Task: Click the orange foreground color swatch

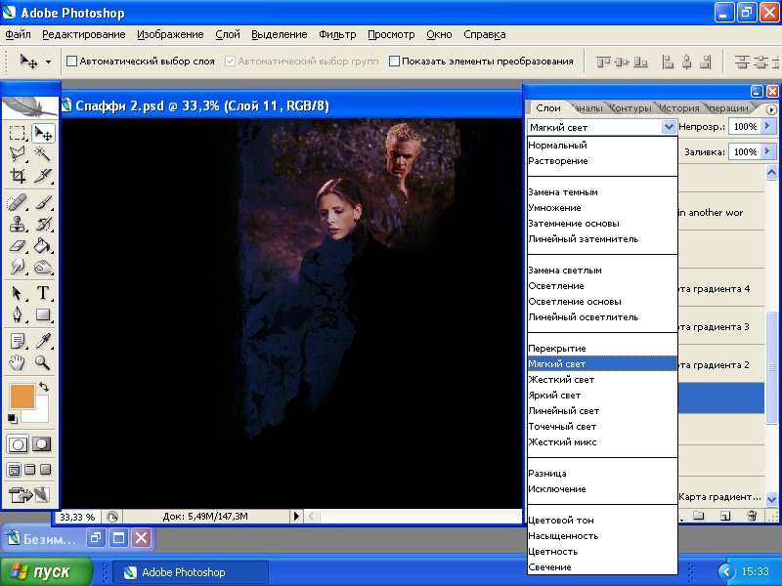Action: tap(21, 396)
